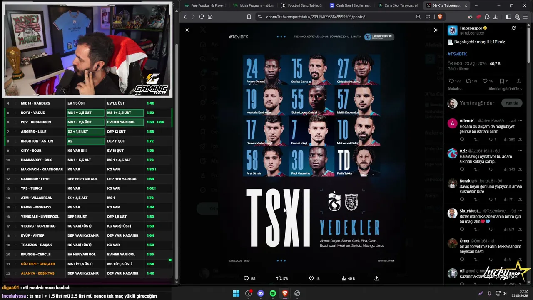Open Discord from the taskbar
Image resolution: width=533 pixels, height=300 pixels.
tap(261, 293)
